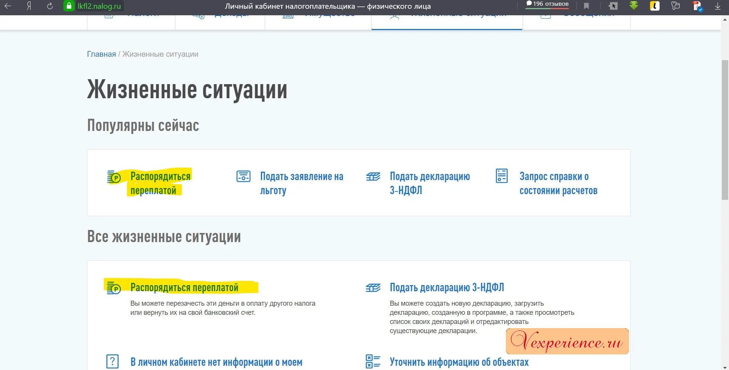729x370 pixels.
Task: Reload the page with the refresh icon
Action: [x=50, y=6]
